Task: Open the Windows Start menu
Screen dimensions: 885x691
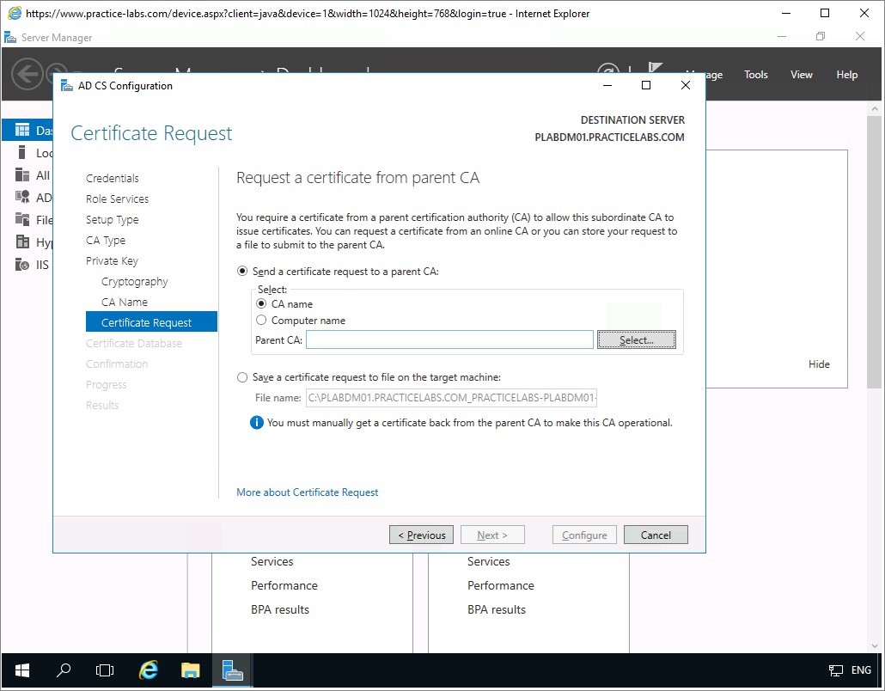Action: point(22,670)
